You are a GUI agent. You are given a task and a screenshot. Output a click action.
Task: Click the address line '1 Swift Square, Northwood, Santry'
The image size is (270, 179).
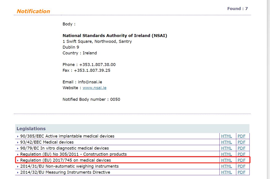97,41
